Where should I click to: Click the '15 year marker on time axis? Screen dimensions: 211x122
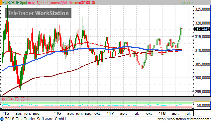[x=6, y=113]
